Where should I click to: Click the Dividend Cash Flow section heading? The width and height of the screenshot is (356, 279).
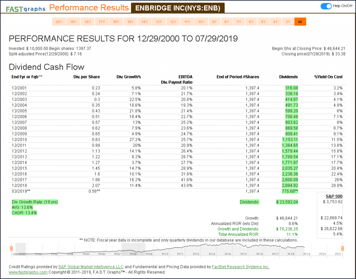(47, 67)
